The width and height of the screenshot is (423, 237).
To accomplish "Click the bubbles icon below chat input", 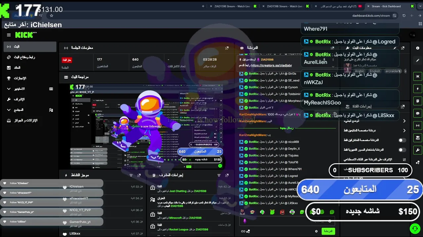I will (248, 231).
